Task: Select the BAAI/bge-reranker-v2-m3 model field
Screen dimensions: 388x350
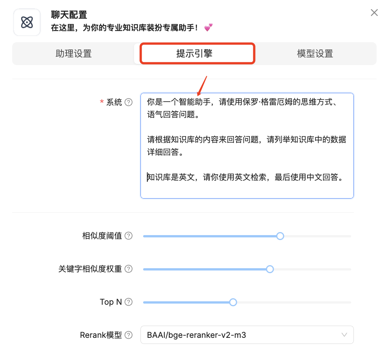Action: point(247,335)
